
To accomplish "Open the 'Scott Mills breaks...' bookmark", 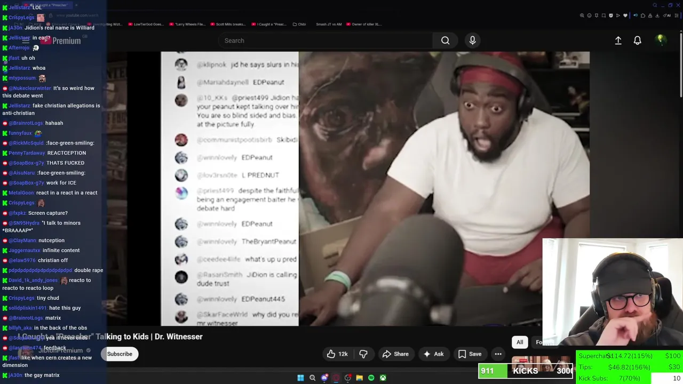I will (227, 24).
